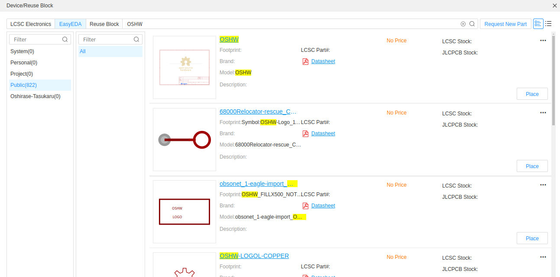Click the results vertical scrollbar

tap(554, 80)
